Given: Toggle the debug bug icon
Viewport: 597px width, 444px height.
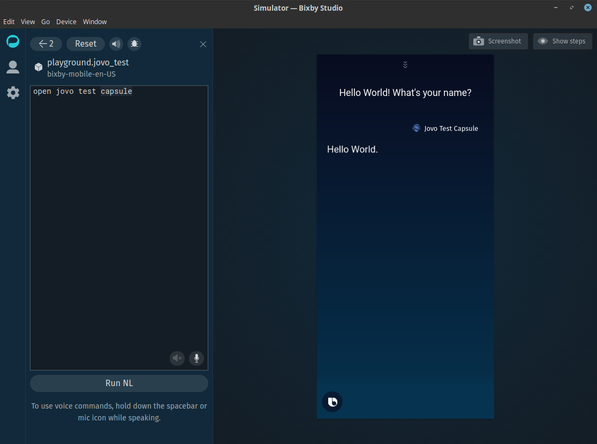Looking at the screenshot, I should [x=134, y=44].
